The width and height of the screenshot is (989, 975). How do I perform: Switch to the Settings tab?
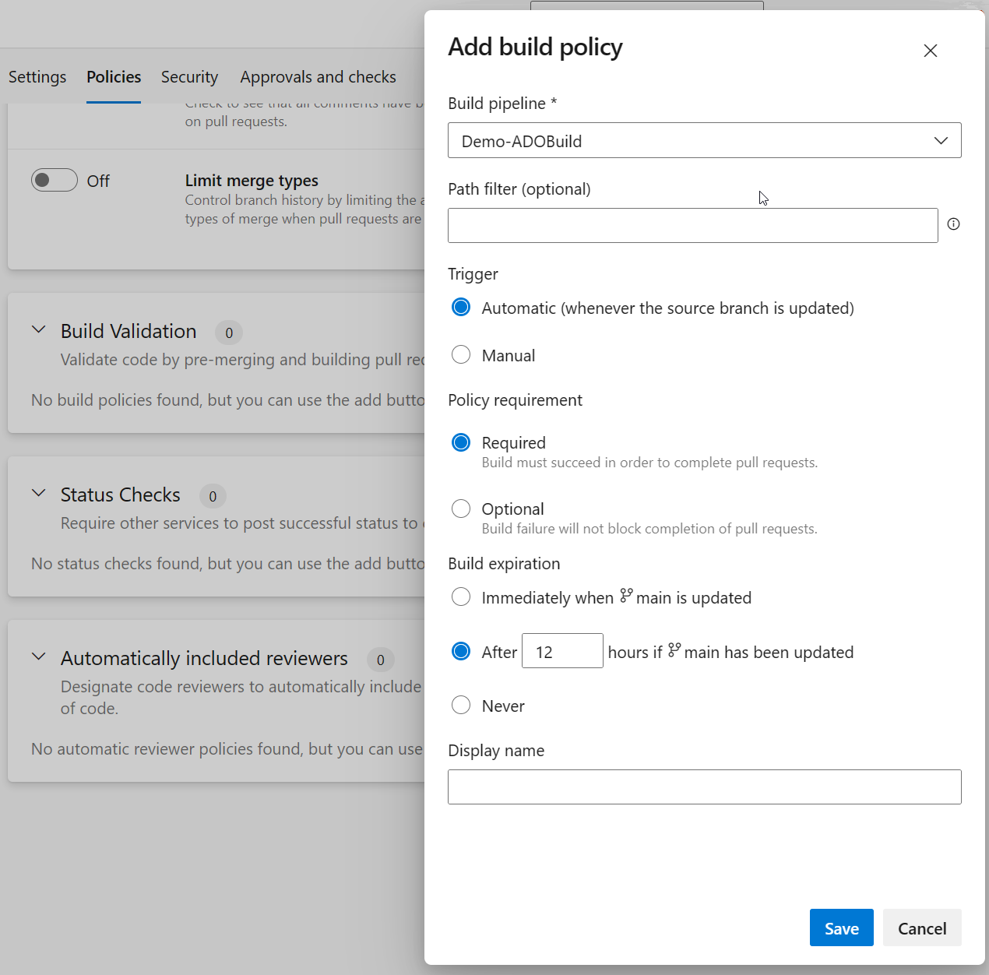[x=37, y=76]
